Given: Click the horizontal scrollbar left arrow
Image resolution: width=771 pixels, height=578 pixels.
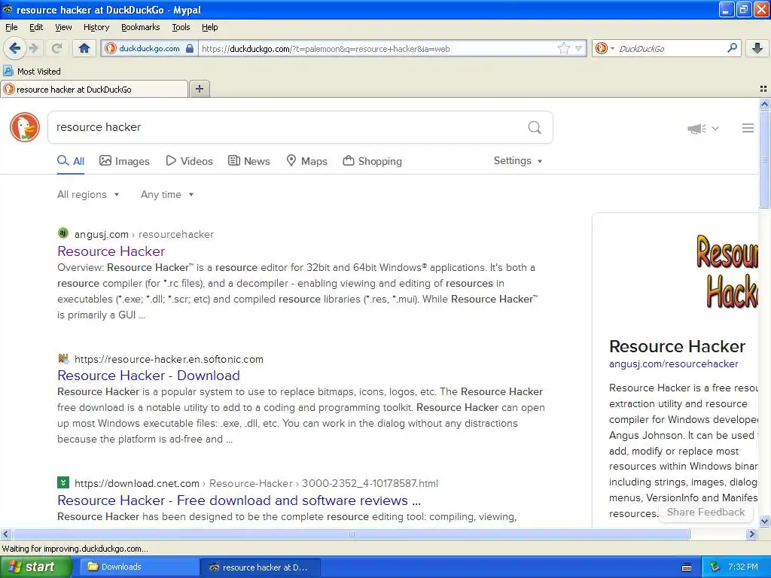Looking at the screenshot, I should point(5,534).
